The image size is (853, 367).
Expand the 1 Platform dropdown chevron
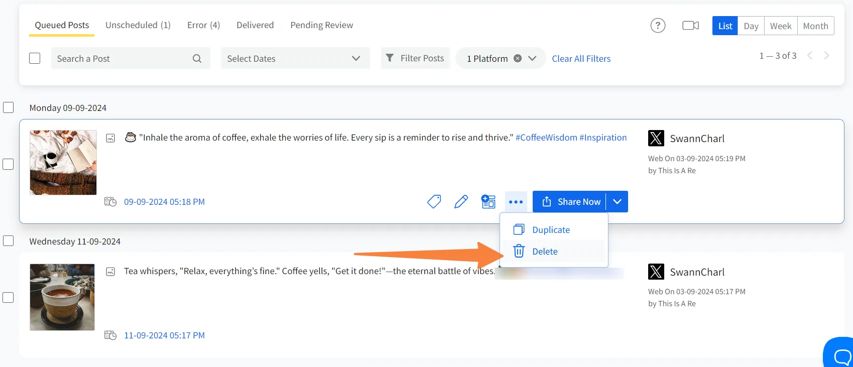click(x=533, y=58)
